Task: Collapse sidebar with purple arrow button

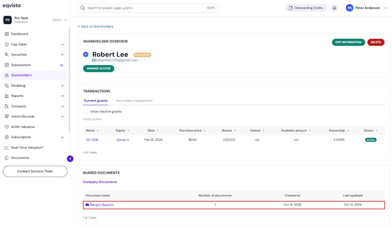Action: (x=70, y=159)
